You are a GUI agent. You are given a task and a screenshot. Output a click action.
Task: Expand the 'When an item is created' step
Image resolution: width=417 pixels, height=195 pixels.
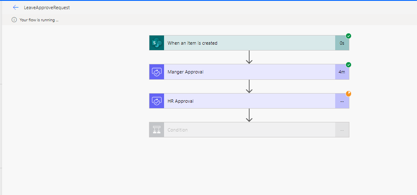(249, 43)
